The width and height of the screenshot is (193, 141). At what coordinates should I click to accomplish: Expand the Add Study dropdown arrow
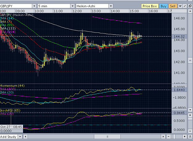(x=20, y=137)
